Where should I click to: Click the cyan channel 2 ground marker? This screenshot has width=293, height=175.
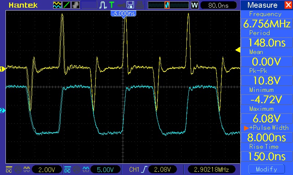(x=3, y=111)
